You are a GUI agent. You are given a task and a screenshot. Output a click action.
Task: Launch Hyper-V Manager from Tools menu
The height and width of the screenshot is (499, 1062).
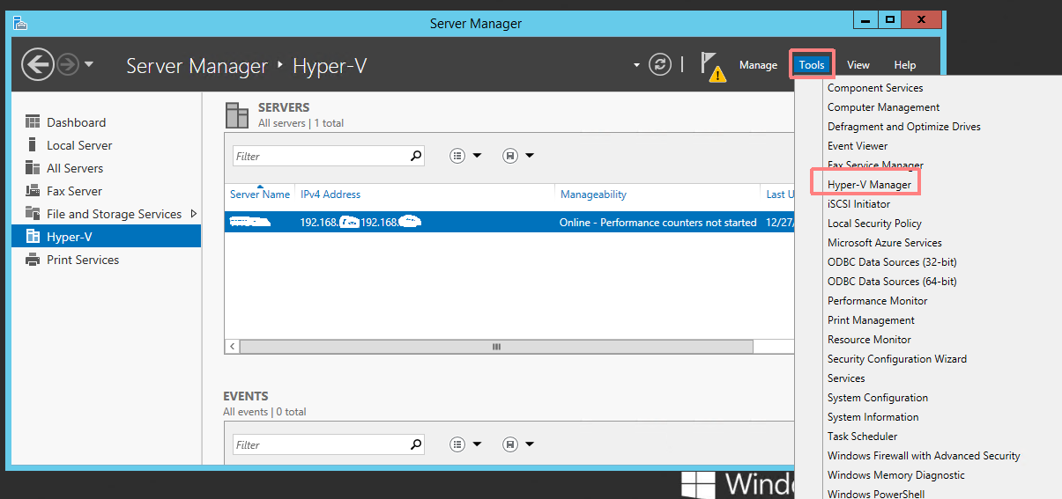pyautogui.click(x=869, y=185)
